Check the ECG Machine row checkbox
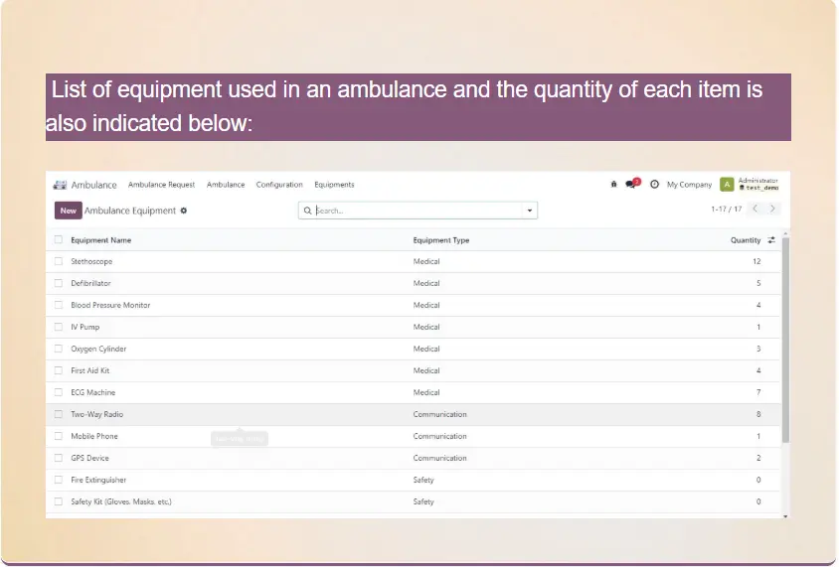839x567 pixels. coord(59,392)
